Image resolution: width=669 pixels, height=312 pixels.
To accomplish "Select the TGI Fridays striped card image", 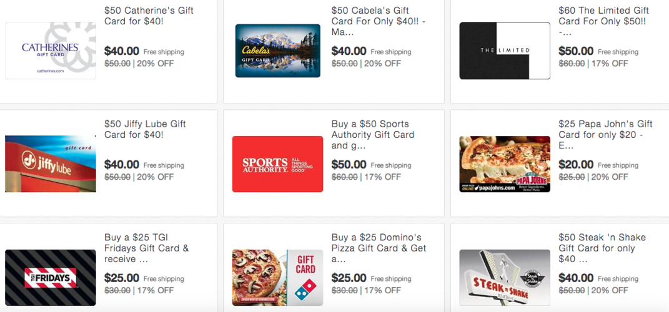I will click(51, 277).
